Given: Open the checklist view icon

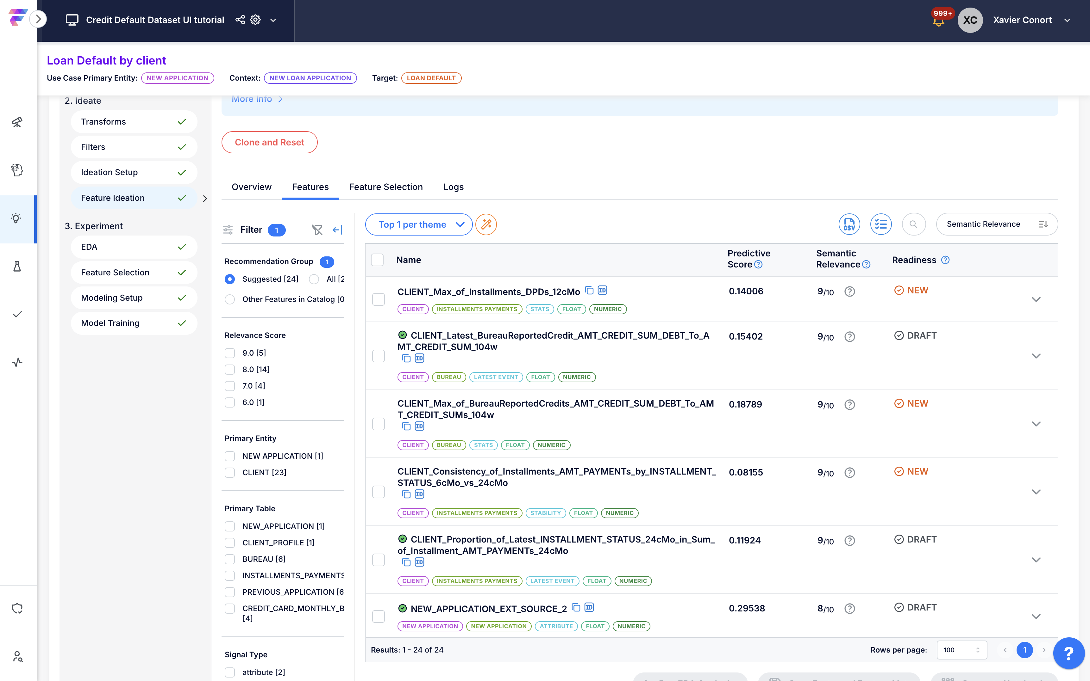Looking at the screenshot, I should coord(880,224).
